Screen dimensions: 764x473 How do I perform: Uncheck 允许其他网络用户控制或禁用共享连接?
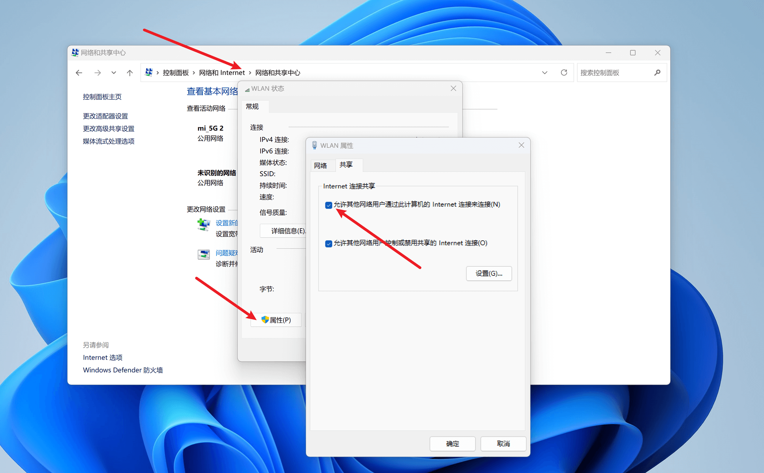329,243
